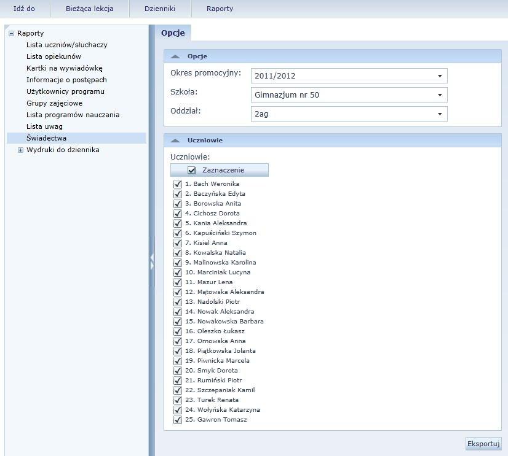The width and height of the screenshot is (508, 456).
Task: Open the Idź do menu
Action: pyautogui.click(x=25, y=9)
